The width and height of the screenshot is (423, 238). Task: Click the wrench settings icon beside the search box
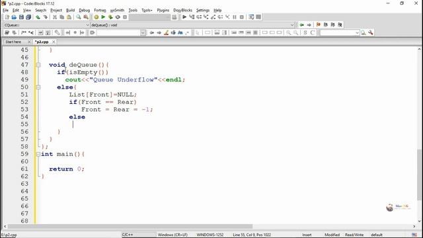[x=371, y=32]
